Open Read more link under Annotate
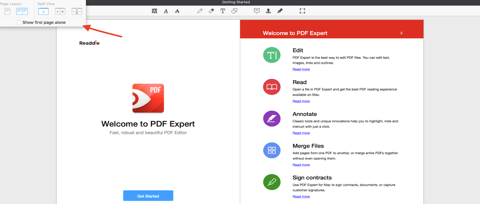The height and width of the screenshot is (204, 480). click(x=301, y=133)
